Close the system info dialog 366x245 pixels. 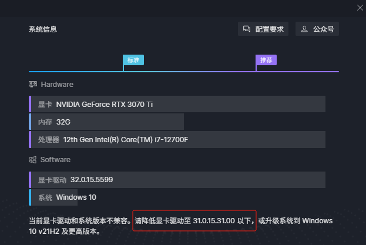360,8
